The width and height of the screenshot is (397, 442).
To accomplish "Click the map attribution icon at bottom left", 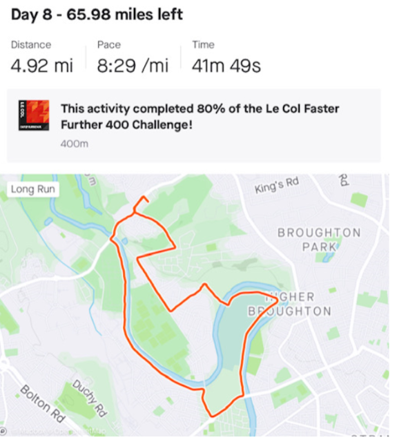I will pyautogui.click(x=3, y=431).
